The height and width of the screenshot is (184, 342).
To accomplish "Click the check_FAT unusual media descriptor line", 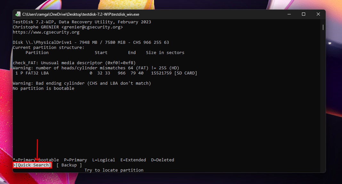I will (x=74, y=63).
